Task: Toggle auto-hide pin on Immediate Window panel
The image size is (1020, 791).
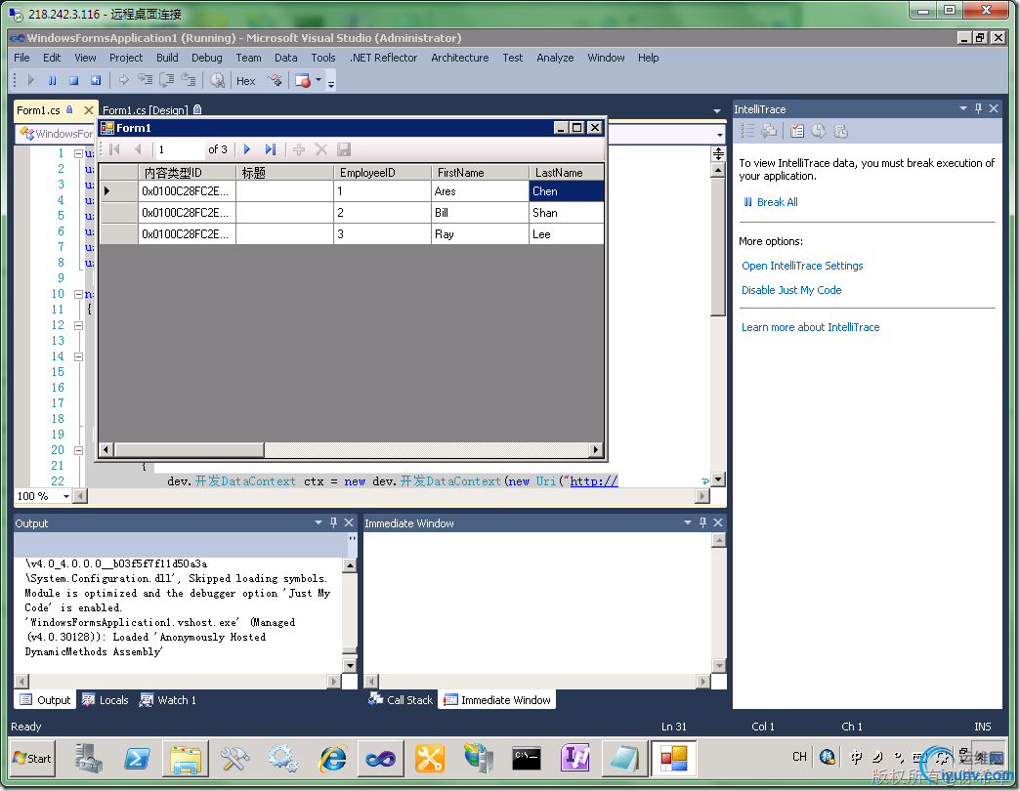Action: (x=702, y=522)
